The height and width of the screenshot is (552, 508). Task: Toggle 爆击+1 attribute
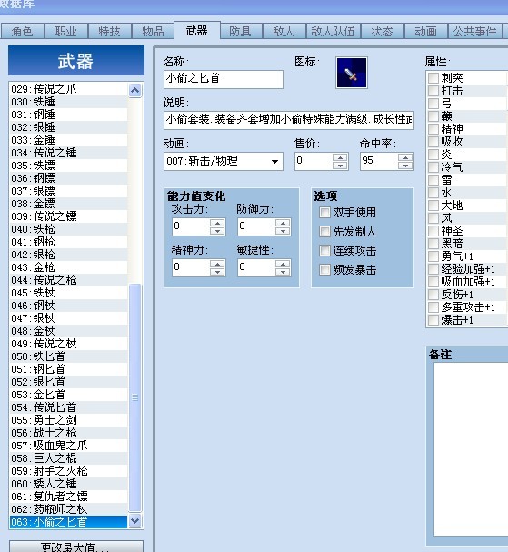click(x=433, y=320)
